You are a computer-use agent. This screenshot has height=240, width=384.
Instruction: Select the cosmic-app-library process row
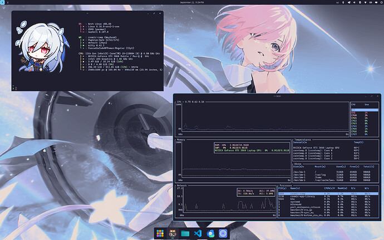[328, 197]
